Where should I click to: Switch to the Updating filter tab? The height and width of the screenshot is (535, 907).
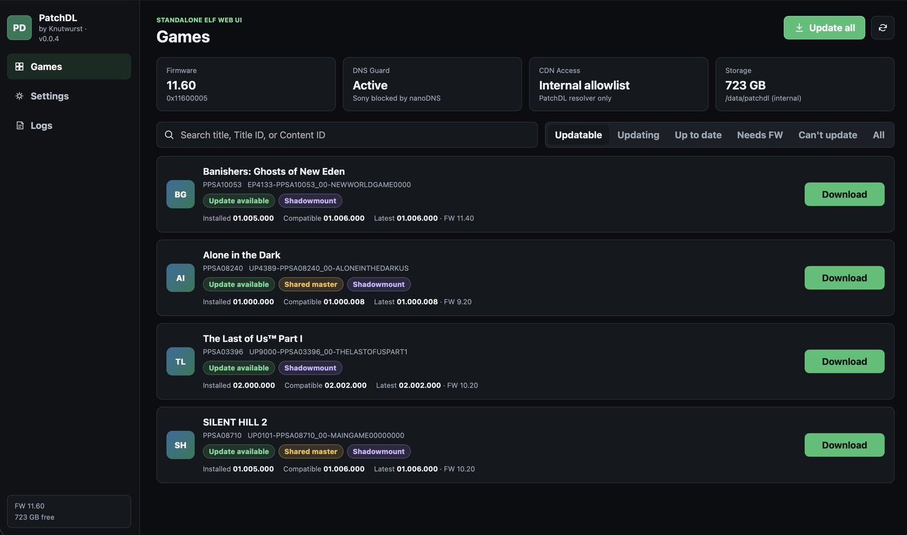click(x=638, y=135)
